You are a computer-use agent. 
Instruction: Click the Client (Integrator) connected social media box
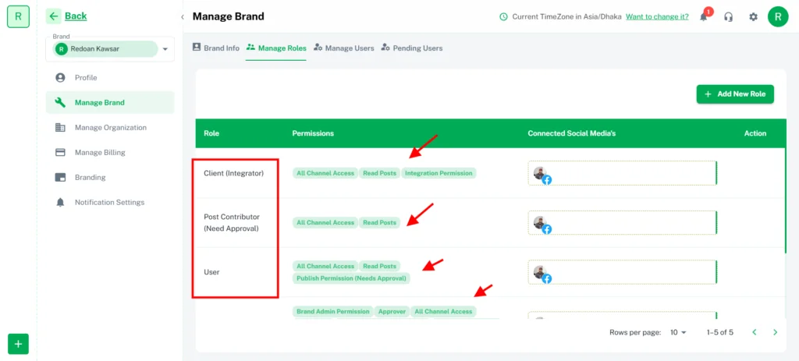coord(623,173)
